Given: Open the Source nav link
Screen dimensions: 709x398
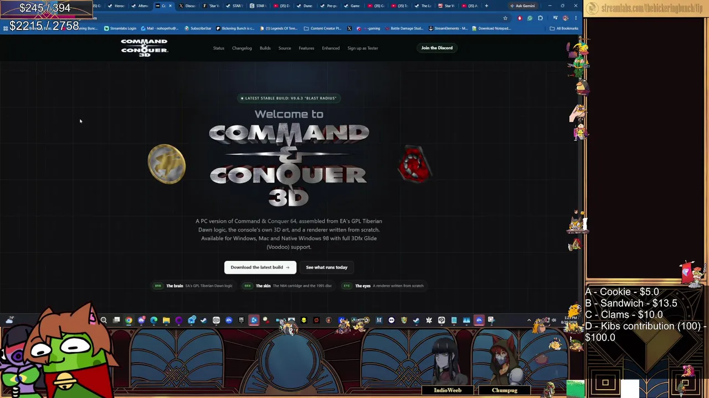Looking at the screenshot, I should coord(285,48).
